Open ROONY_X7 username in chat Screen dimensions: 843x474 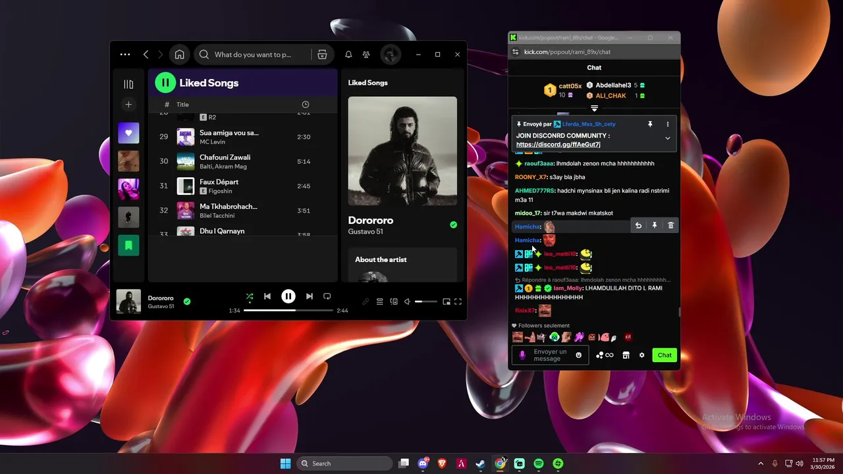click(x=530, y=177)
